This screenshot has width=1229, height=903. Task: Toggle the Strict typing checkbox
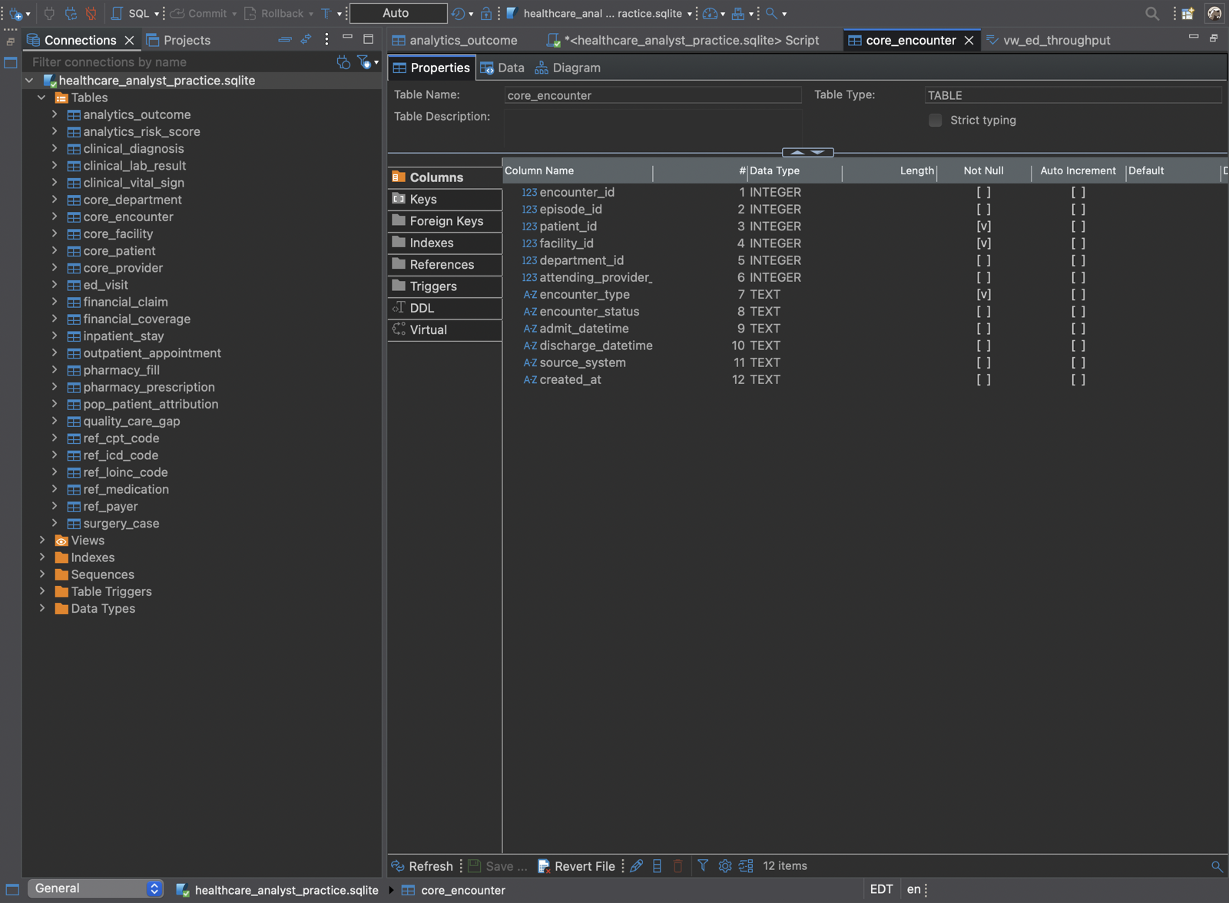pyautogui.click(x=935, y=121)
